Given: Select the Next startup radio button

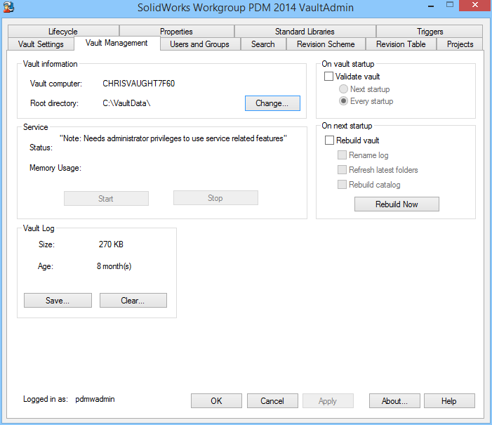Looking at the screenshot, I should pyautogui.click(x=343, y=89).
